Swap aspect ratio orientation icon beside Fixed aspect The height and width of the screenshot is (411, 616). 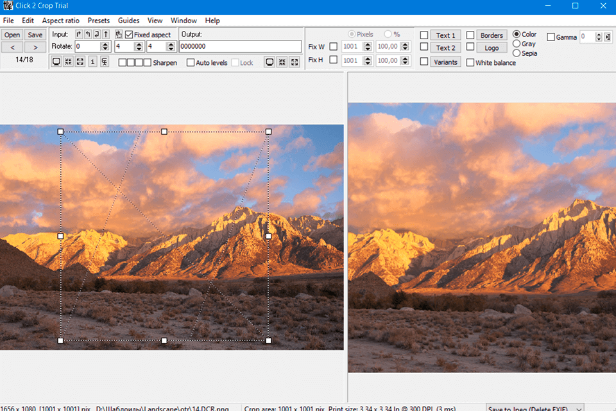click(119, 35)
